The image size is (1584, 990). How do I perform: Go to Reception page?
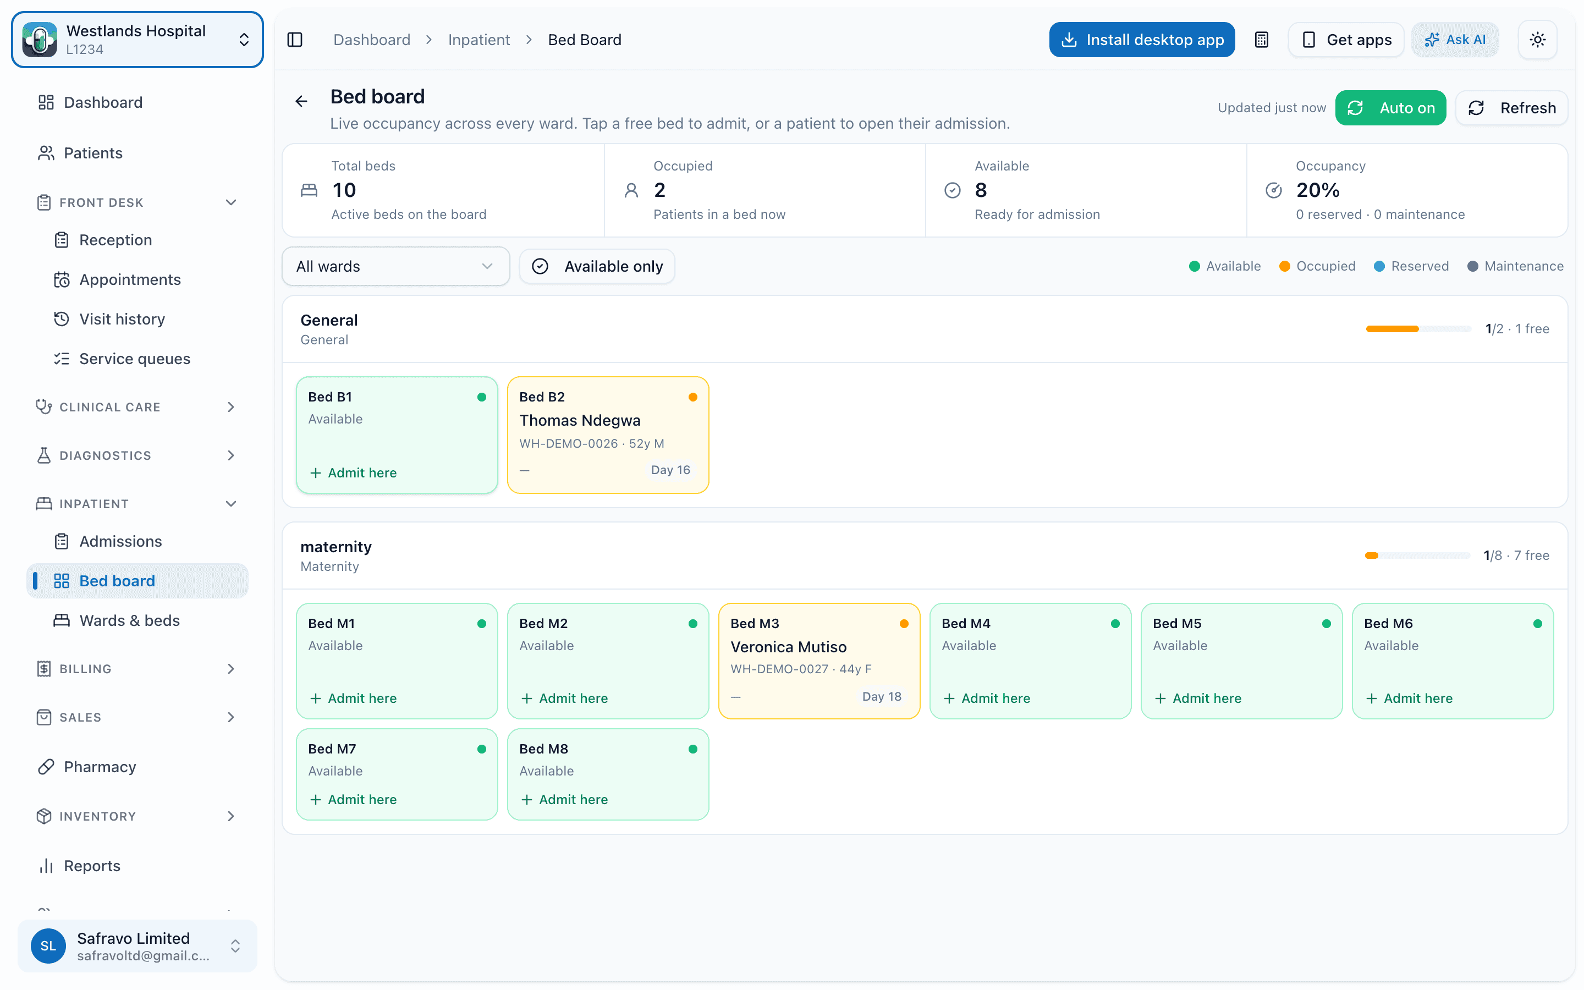(x=137, y=240)
